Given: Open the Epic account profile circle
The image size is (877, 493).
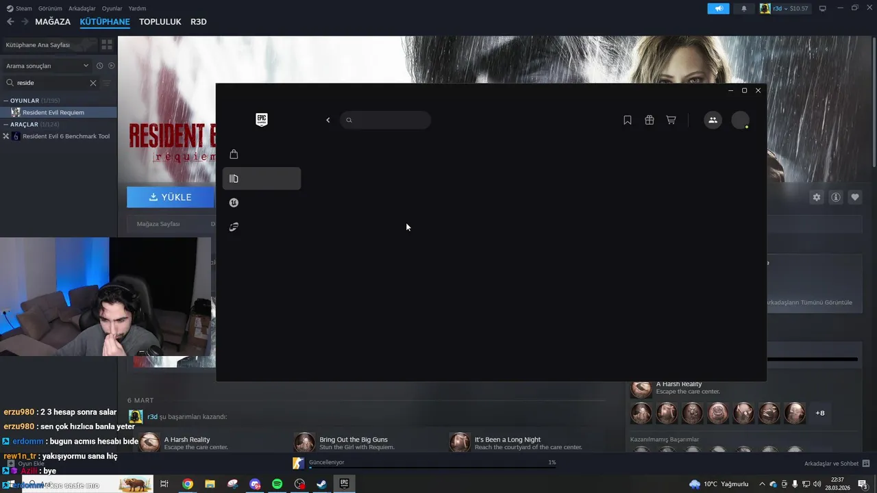Looking at the screenshot, I should pos(740,120).
